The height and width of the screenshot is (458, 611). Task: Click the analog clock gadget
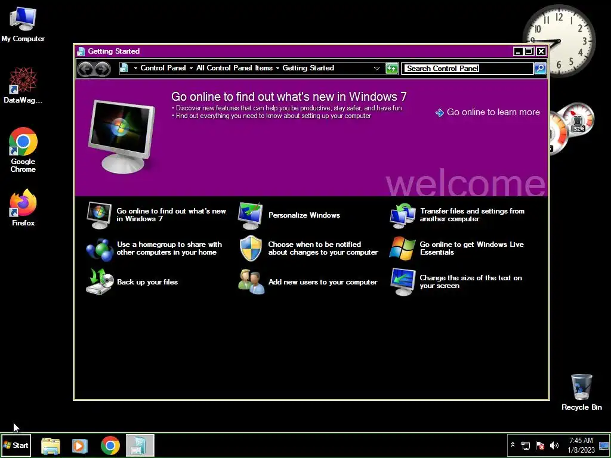(x=558, y=41)
